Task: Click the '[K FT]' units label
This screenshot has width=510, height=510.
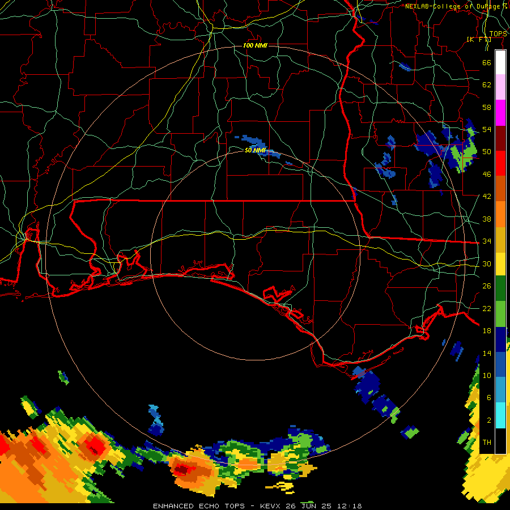Action: [x=479, y=40]
